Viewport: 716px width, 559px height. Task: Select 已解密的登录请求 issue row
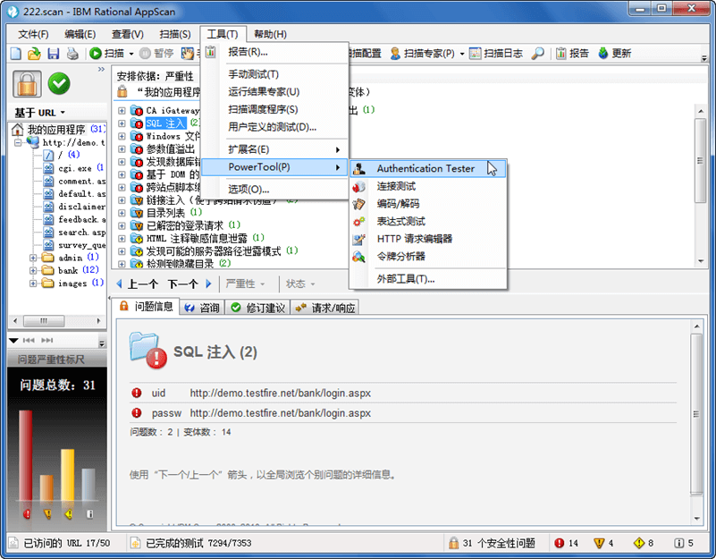pyautogui.click(x=184, y=225)
